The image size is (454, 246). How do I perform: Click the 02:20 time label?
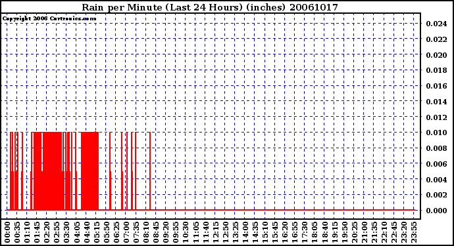pyautogui.click(x=47, y=232)
